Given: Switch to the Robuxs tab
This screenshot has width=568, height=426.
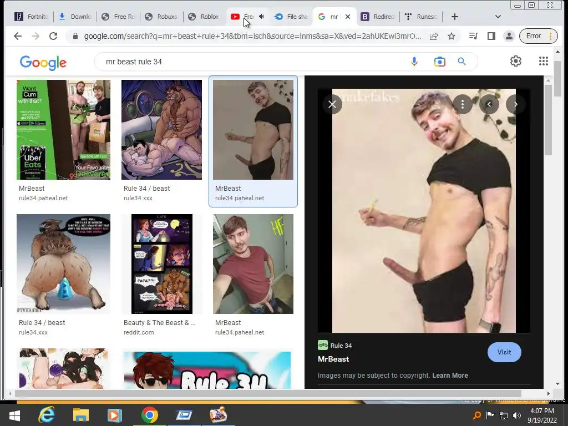Looking at the screenshot, I should pos(161,17).
